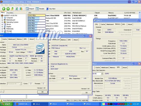
Task: Open About tab in CPU-Z SPD window
Action: [125, 68]
